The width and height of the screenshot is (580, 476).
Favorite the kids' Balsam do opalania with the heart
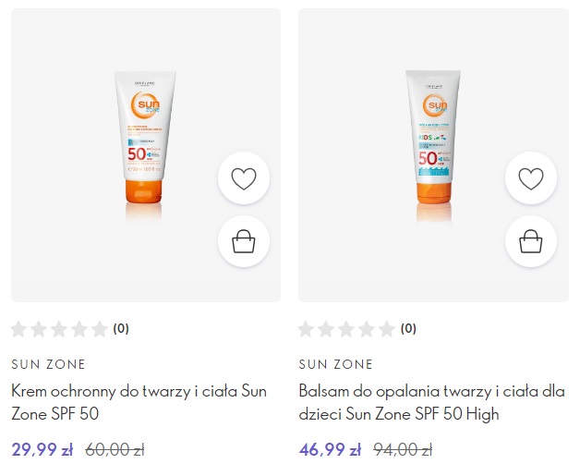531,179
